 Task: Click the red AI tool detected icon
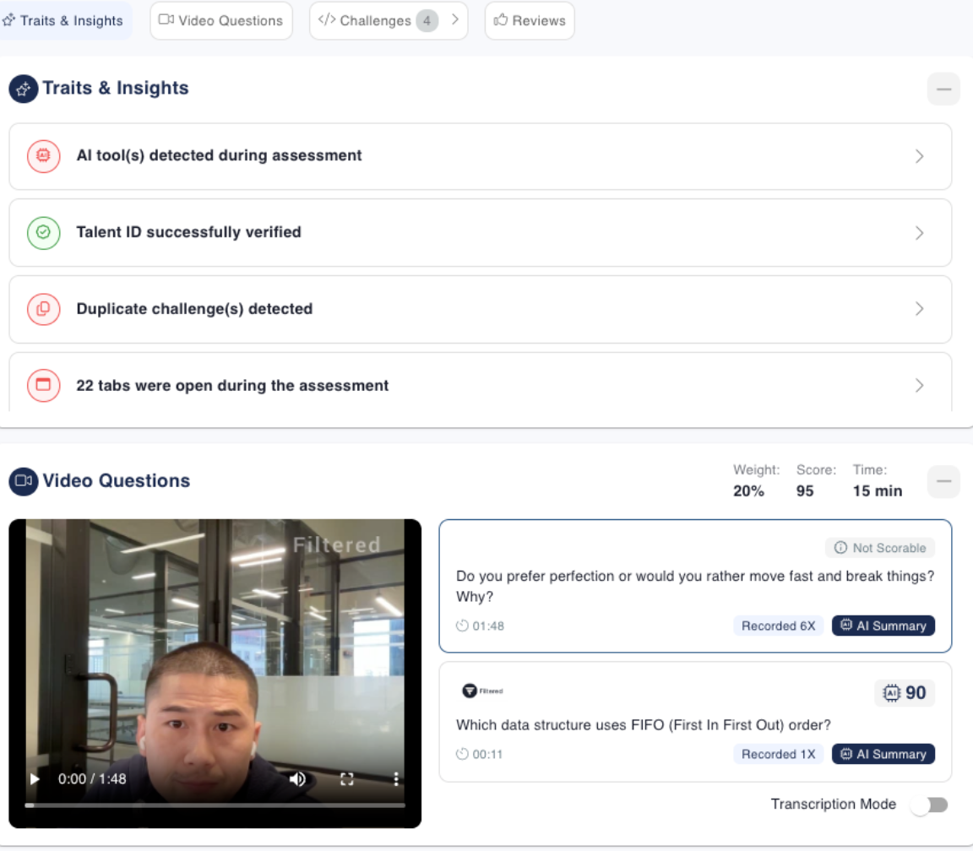43,156
